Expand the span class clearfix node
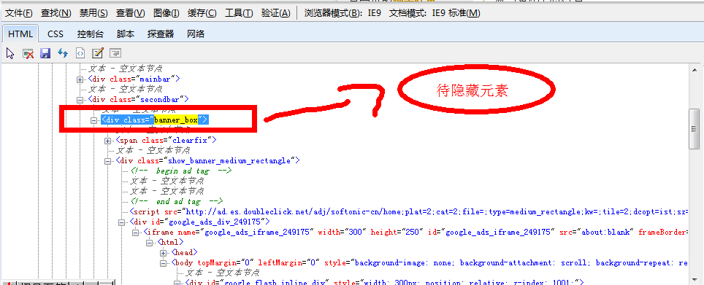 pos(107,141)
